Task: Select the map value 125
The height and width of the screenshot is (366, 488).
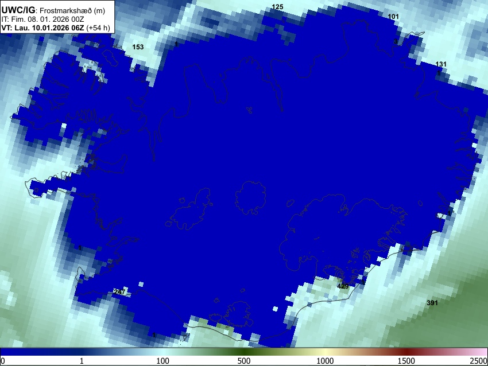Action: tap(277, 7)
